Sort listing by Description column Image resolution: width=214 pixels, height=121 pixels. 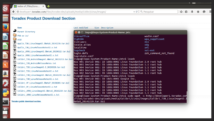click(x=107, y=28)
